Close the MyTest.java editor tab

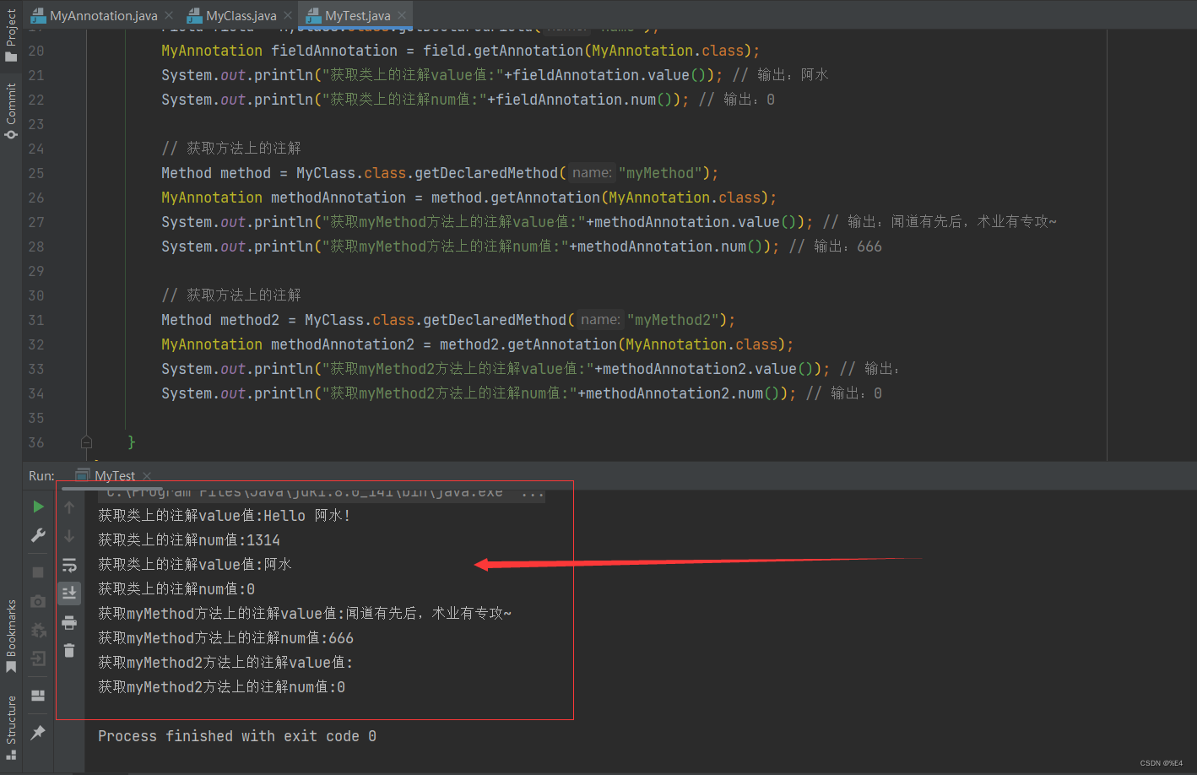pos(402,15)
